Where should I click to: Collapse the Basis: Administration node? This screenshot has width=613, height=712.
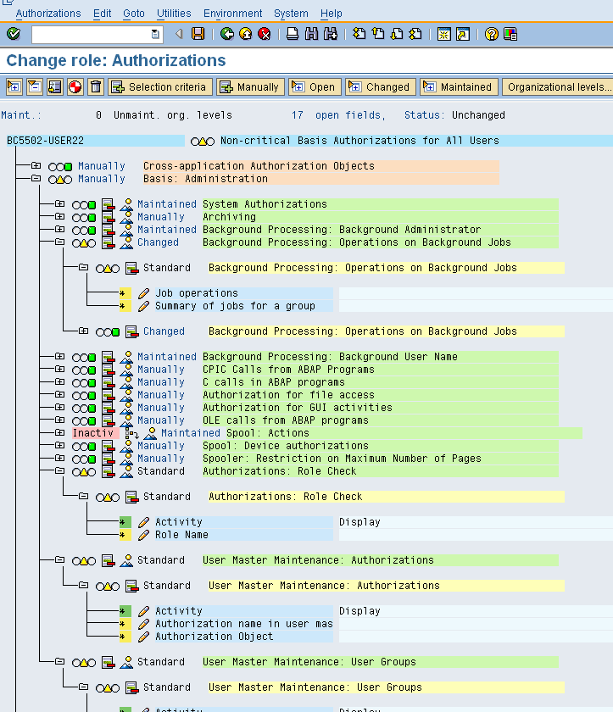coord(36,179)
